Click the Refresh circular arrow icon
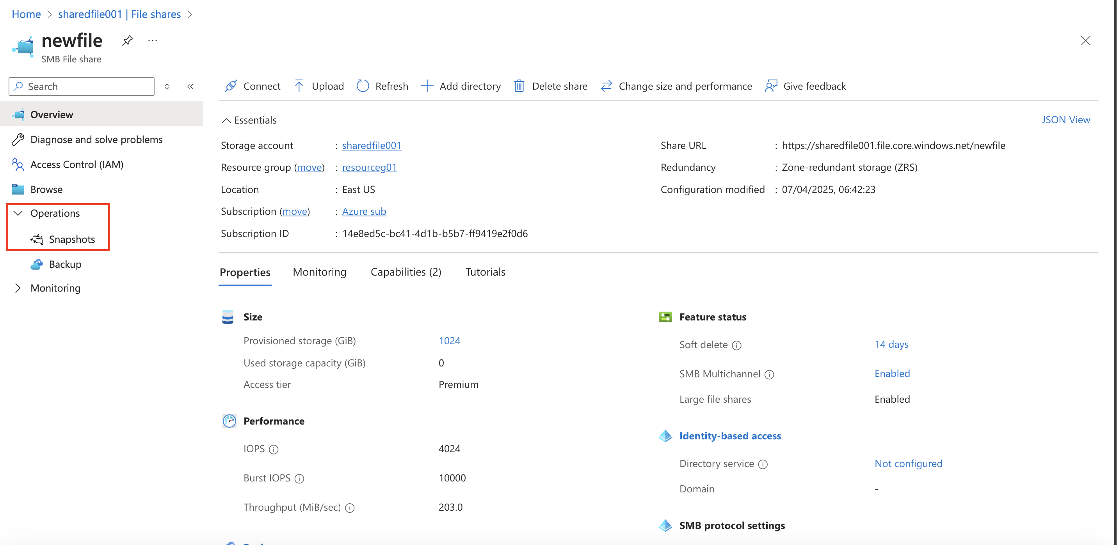The width and height of the screenshot is (1117, 545). pyautogui.click(x=363, y=86)
